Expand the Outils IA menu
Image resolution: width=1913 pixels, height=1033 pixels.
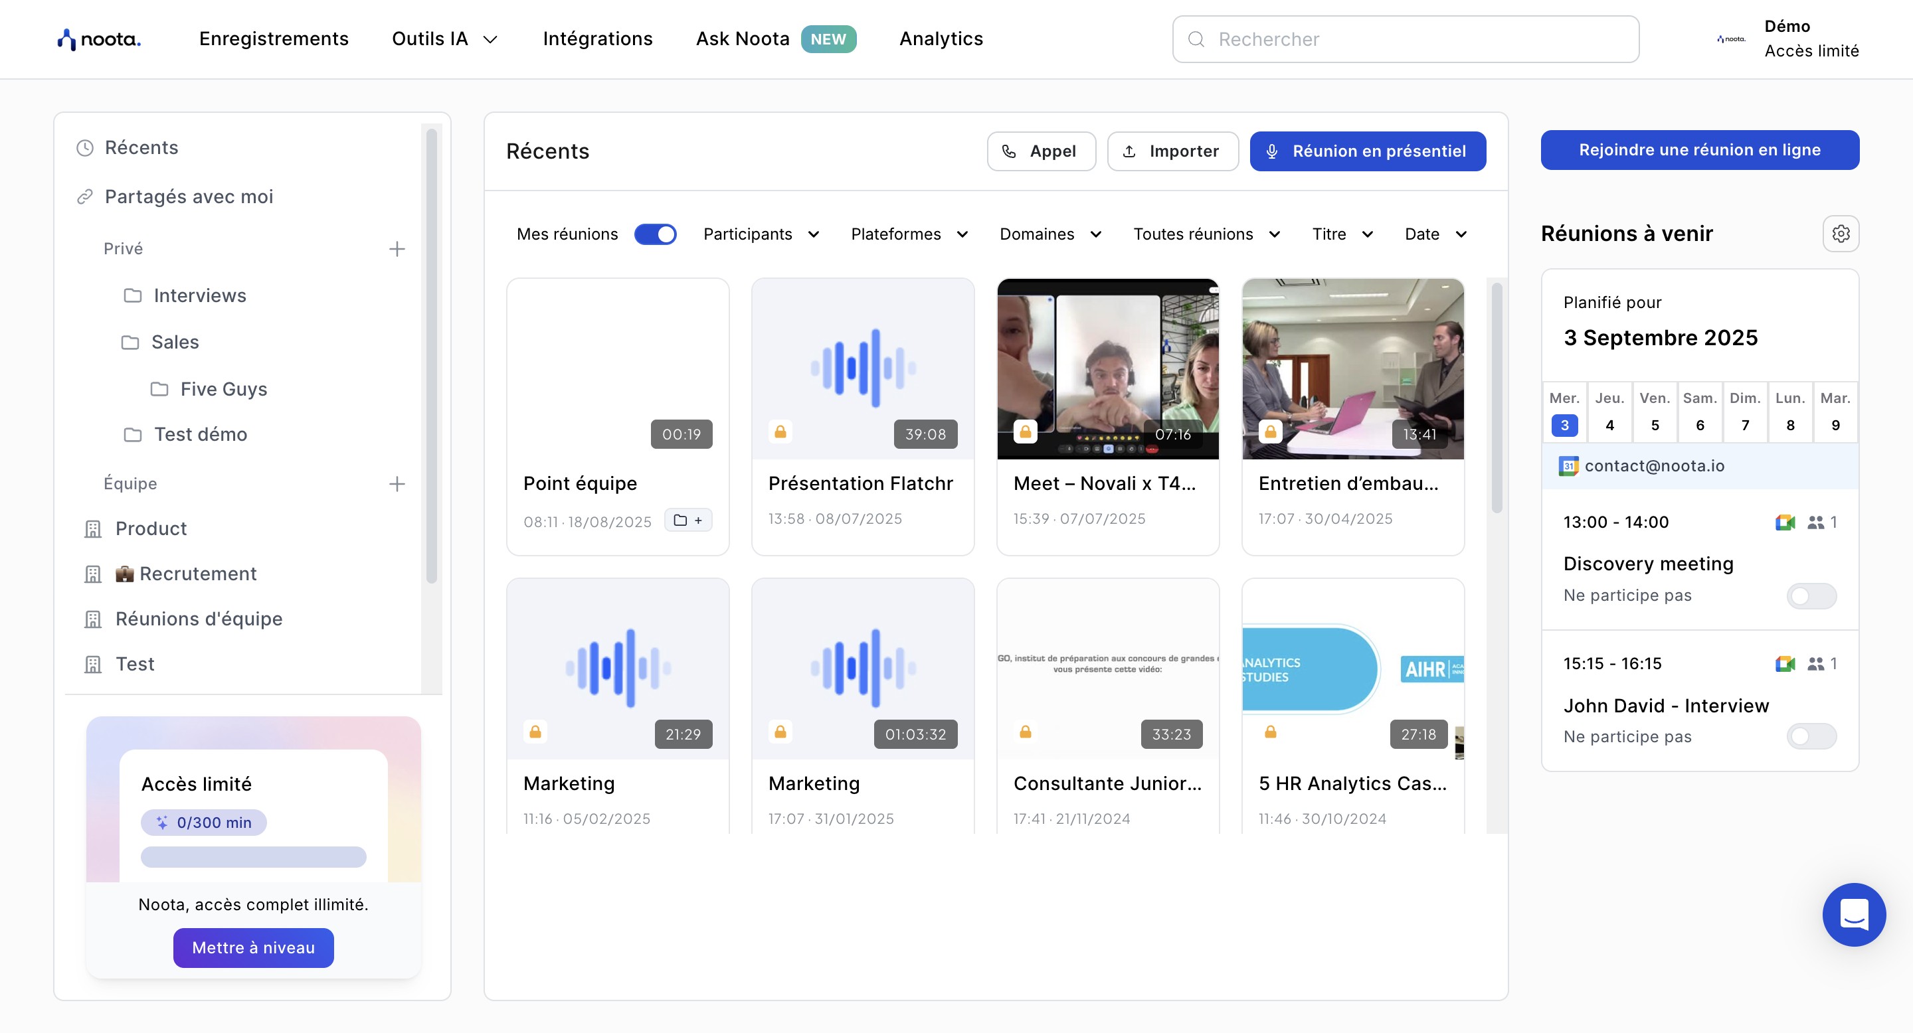(x=444, y=39)
